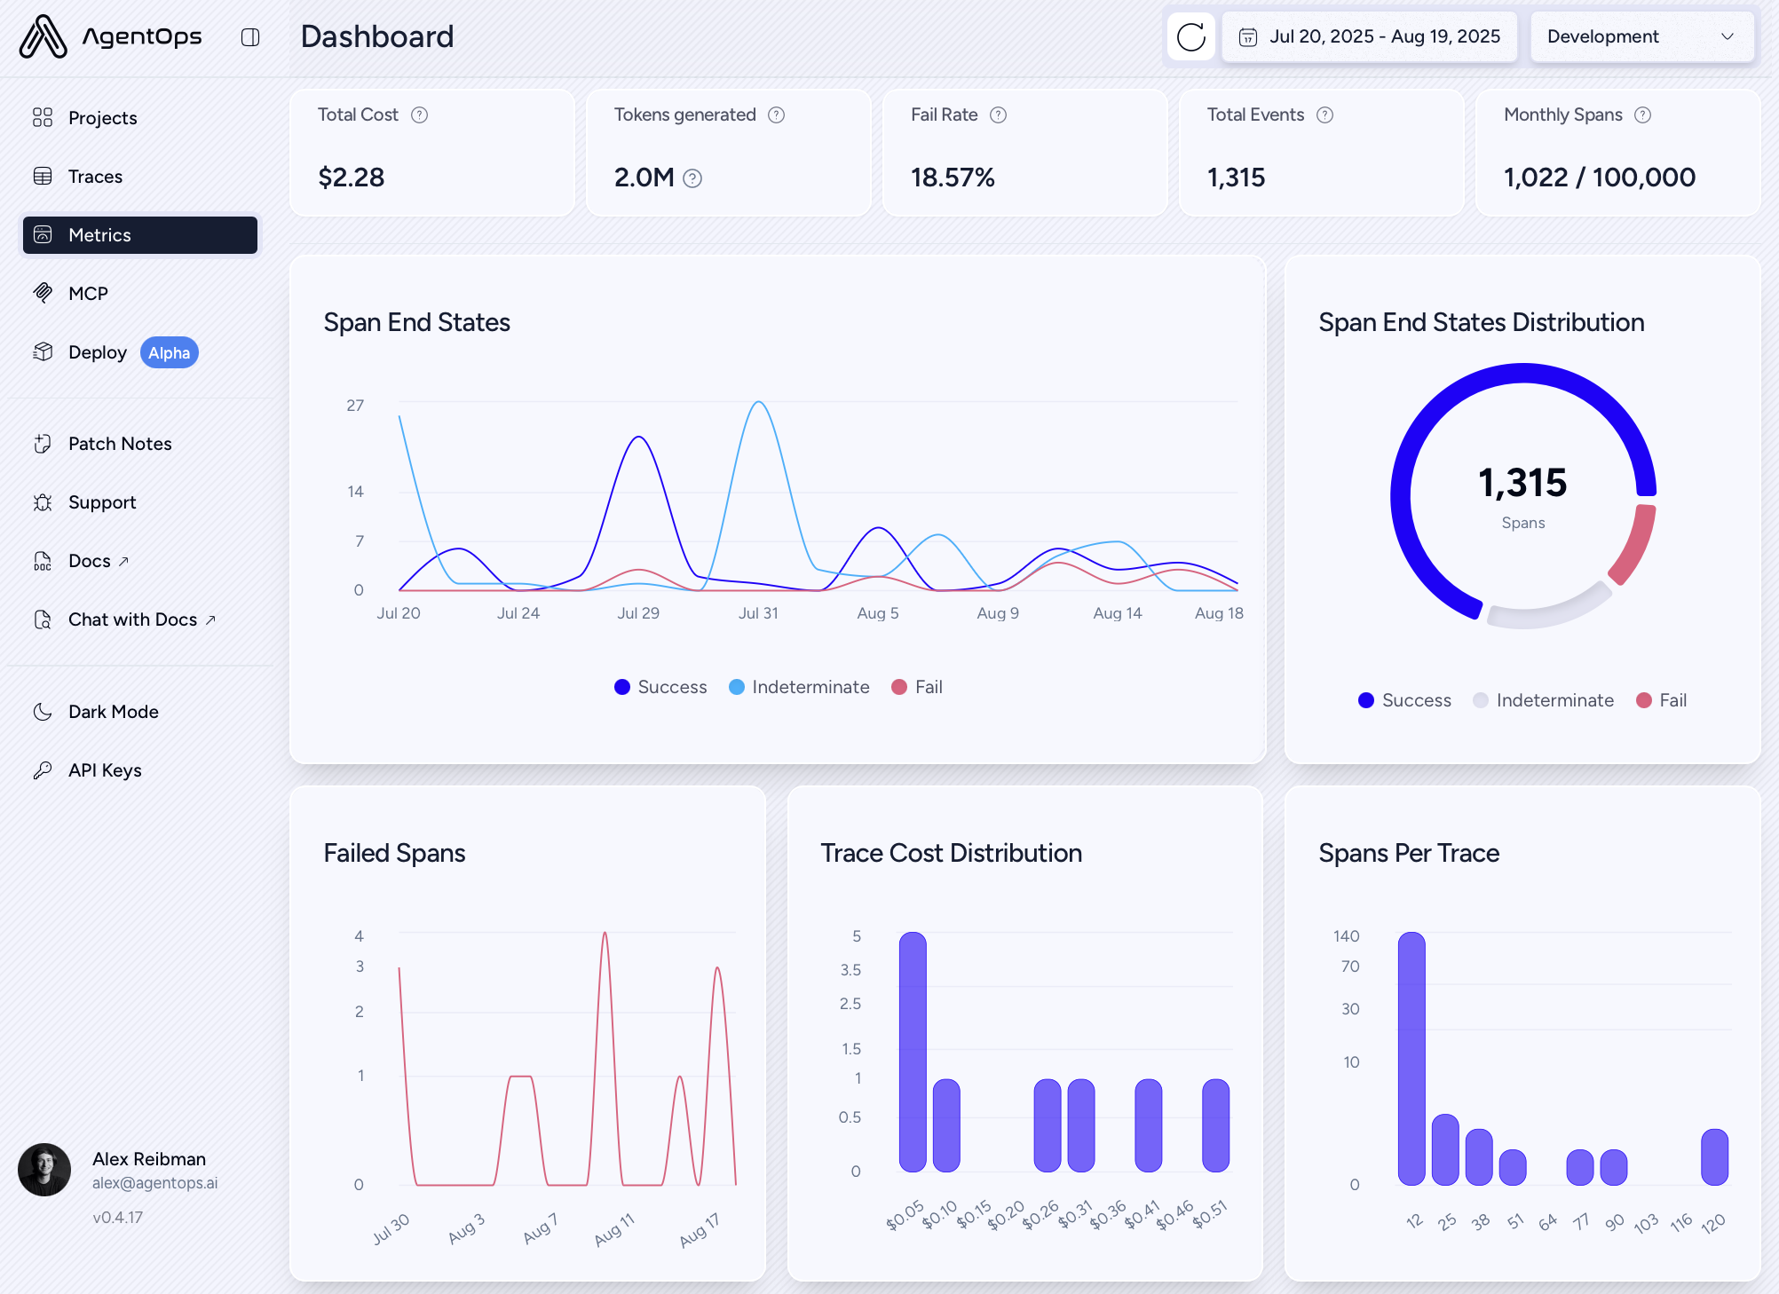Open the Development environment dropdown
The image size is (1779, 1294).
pos(1641,37)
